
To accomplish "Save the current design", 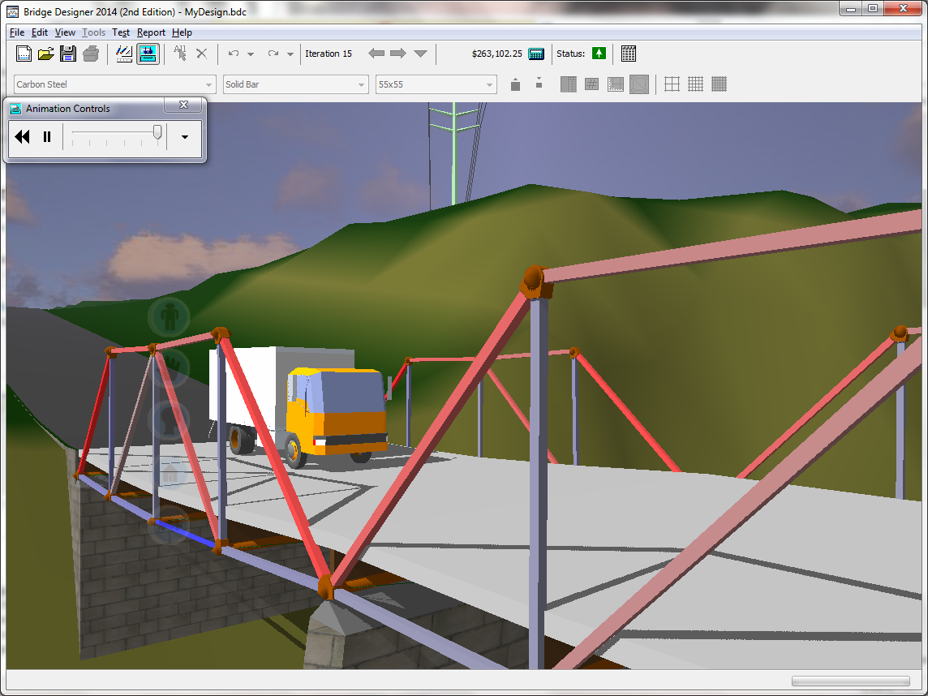I will (x=68, y=54).
